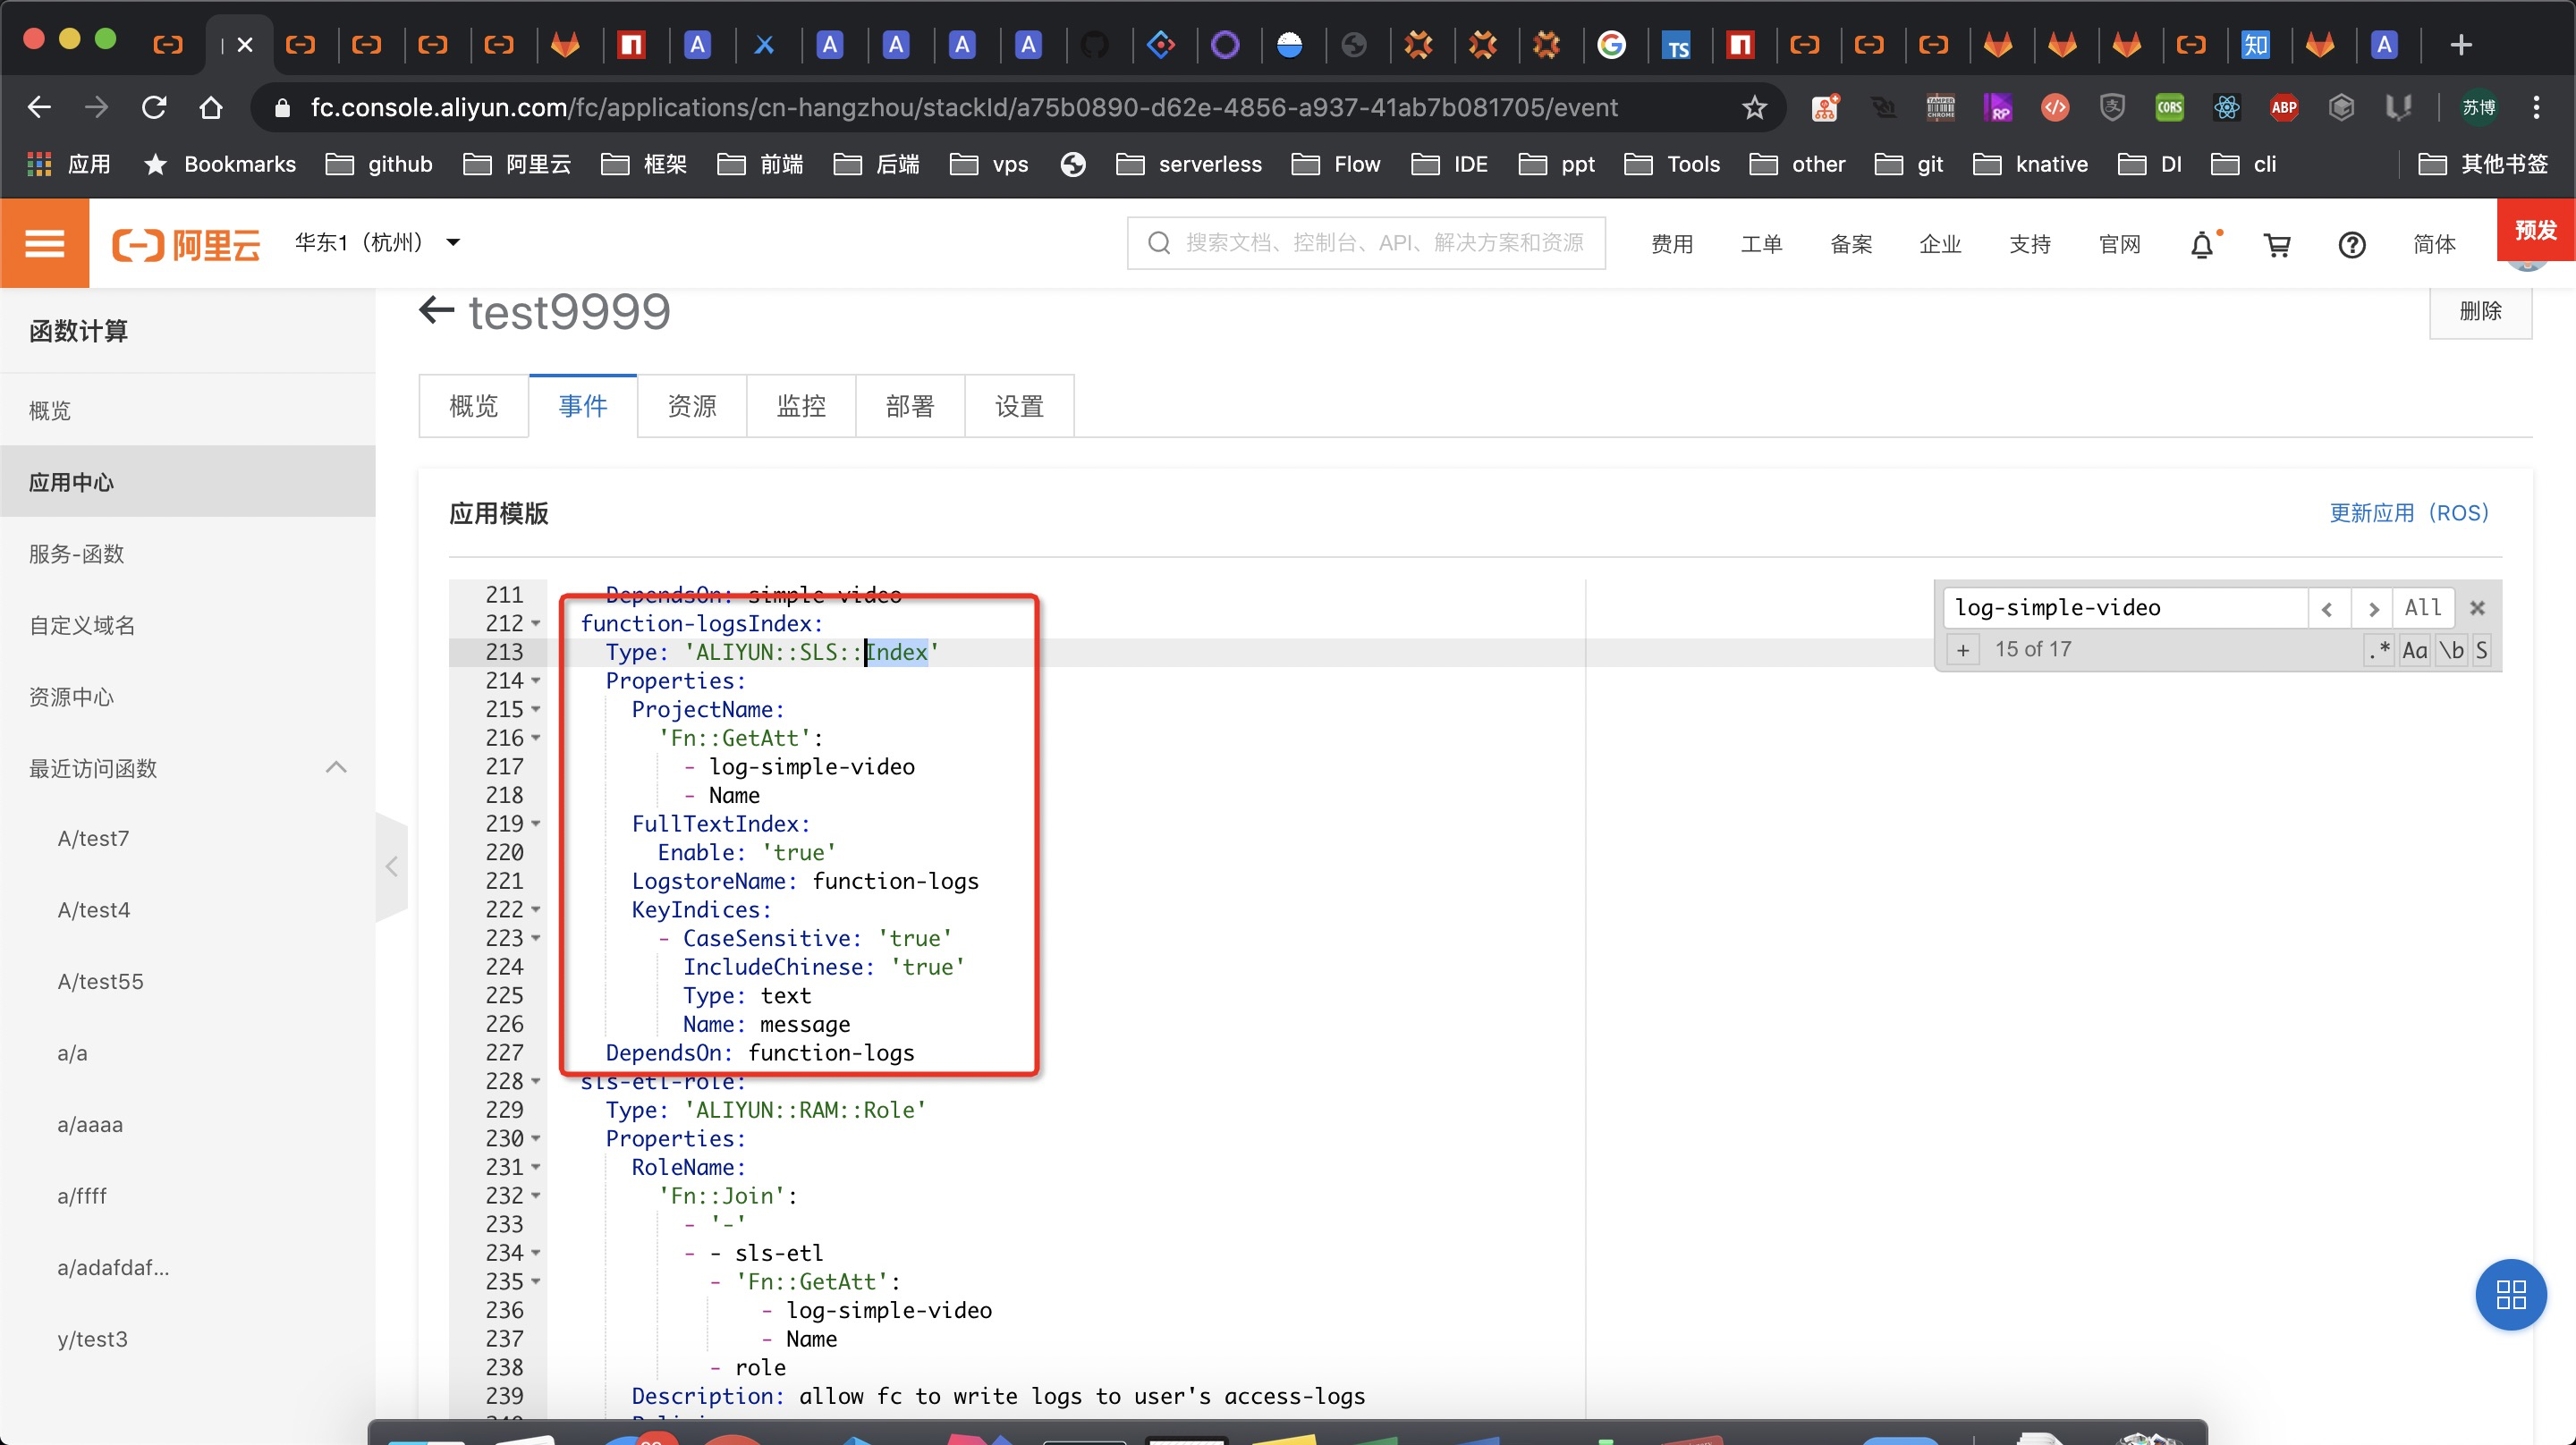2576x1445 pixels.
Task: Click the help question-mark icon
Action: (x=2353, y=243)
